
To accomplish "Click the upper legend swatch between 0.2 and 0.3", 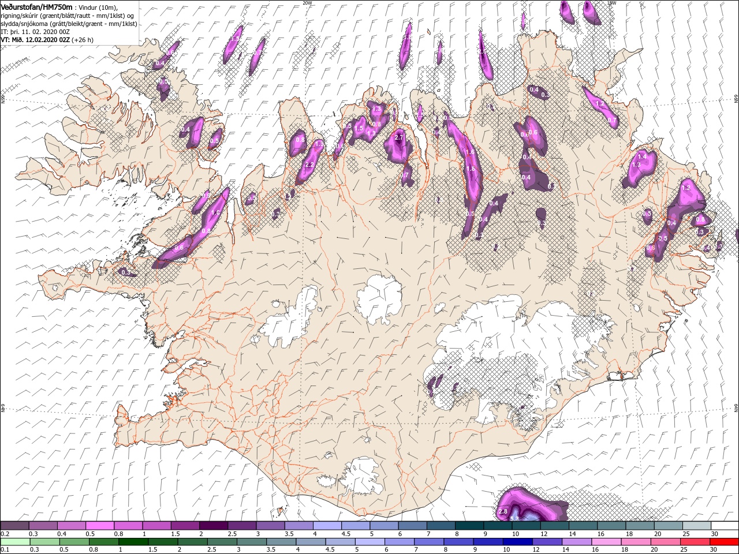I will click(x=14, y=526).
